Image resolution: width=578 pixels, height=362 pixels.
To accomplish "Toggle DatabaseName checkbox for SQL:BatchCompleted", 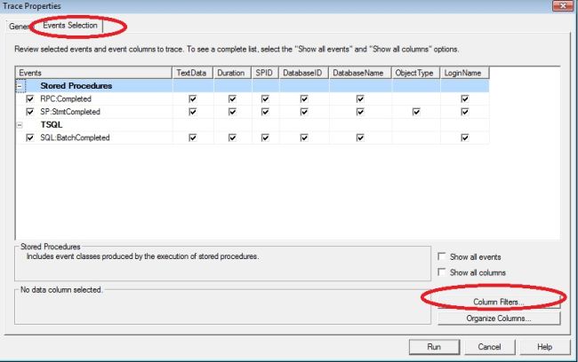I will pyautogui.click(x=360, y=138).
